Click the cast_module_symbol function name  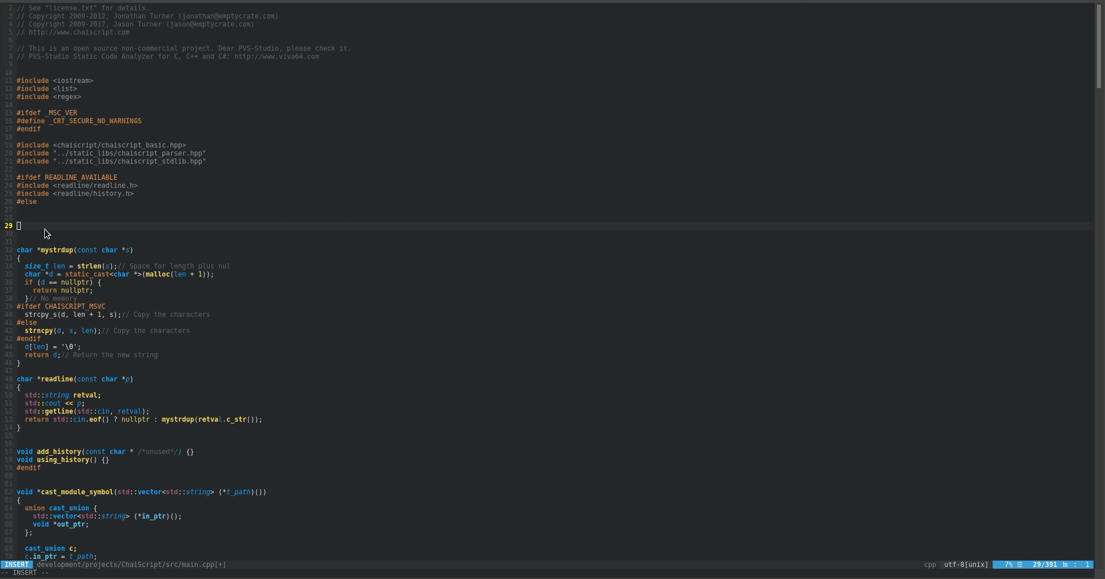coord(77,492)
